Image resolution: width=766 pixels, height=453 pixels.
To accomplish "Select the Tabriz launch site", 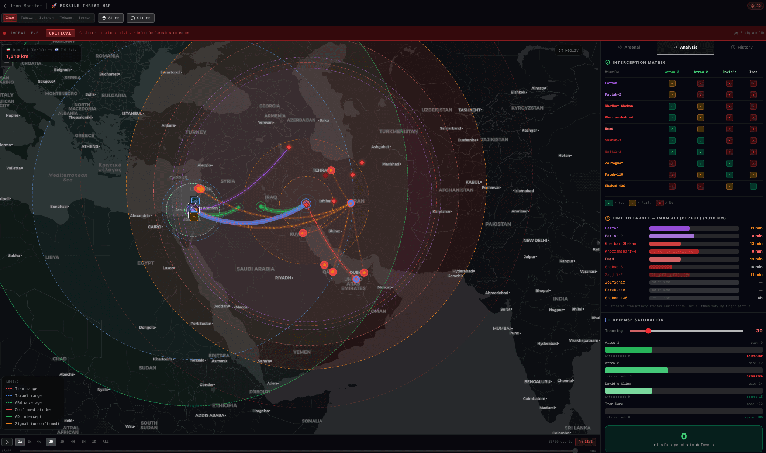I will tap(27, 18).
